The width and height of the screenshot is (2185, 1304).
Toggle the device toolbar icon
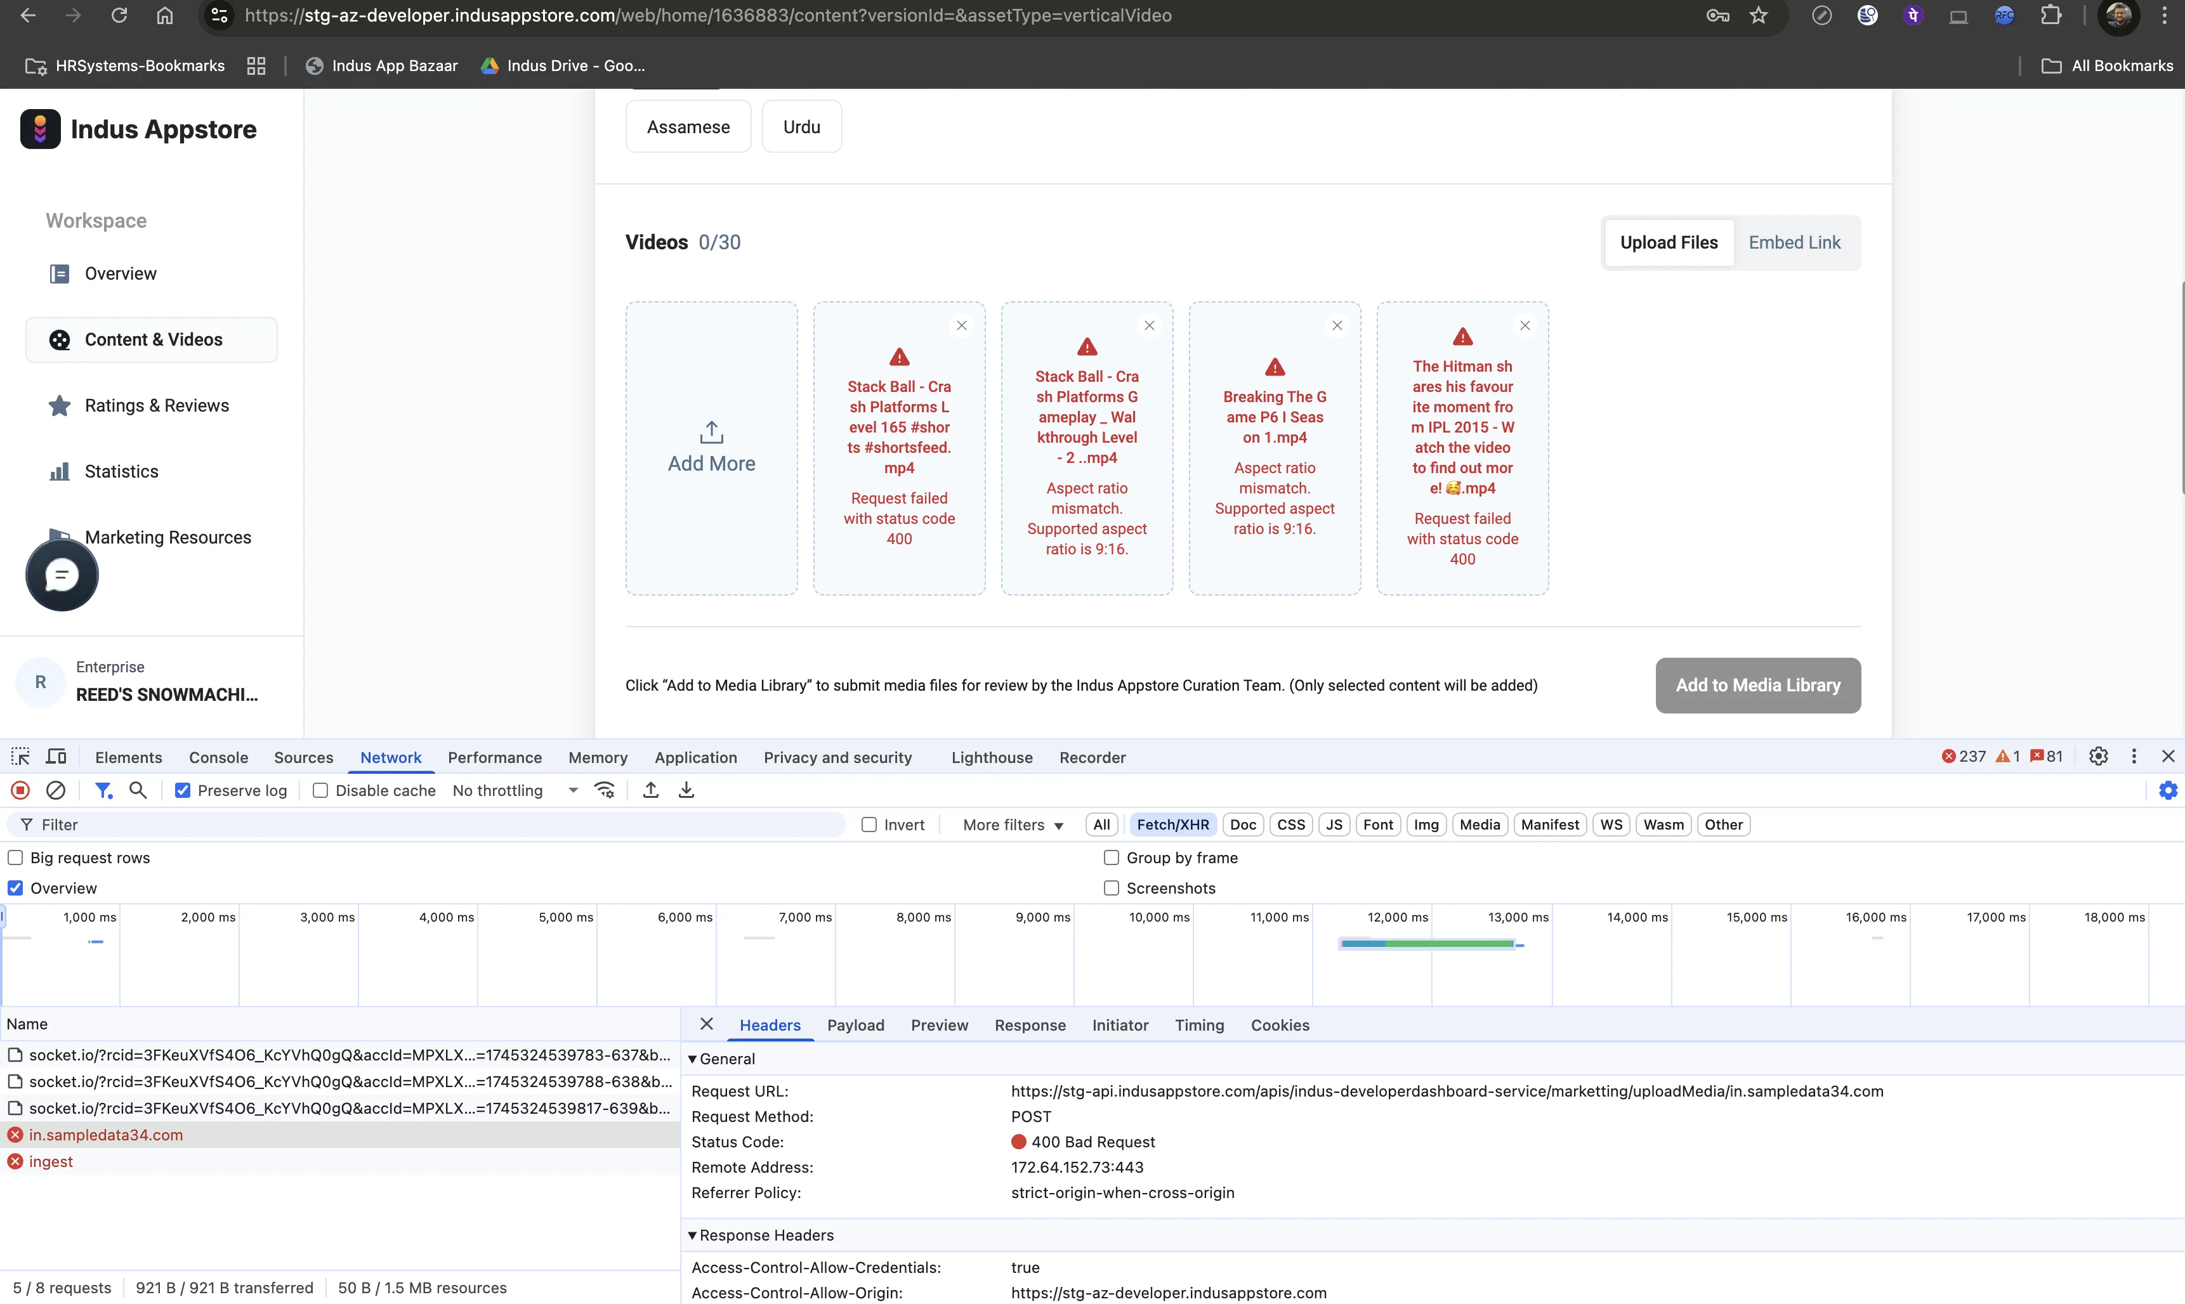point(56,757)
